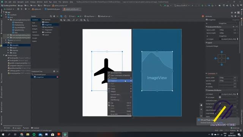Collapse the Common Attributes section
This screenshot has width=243, height=137.
tap(207, 90)
